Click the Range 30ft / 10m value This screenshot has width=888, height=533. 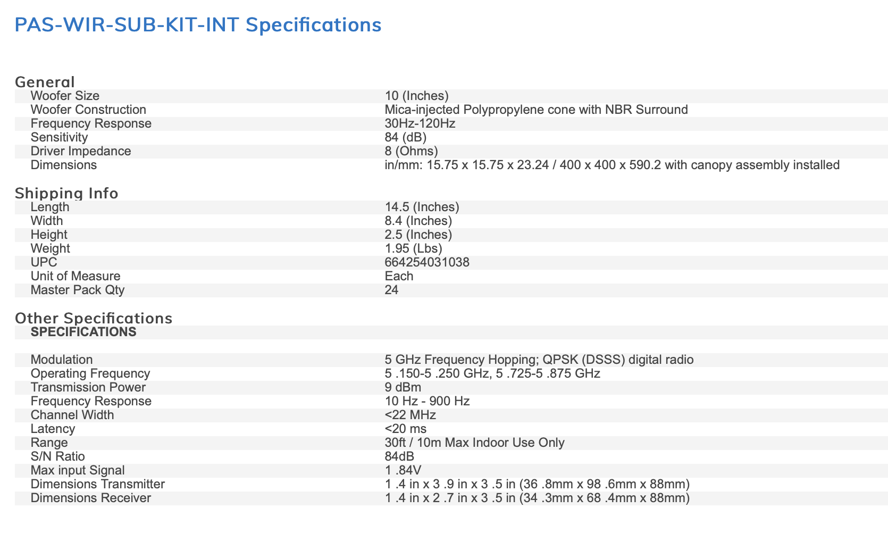474,443
